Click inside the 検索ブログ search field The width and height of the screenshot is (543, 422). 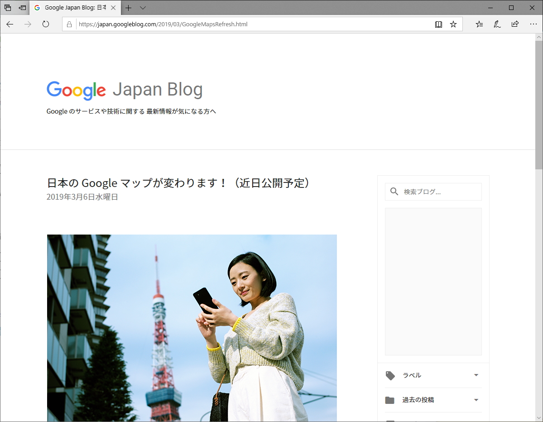pos(435,192)
